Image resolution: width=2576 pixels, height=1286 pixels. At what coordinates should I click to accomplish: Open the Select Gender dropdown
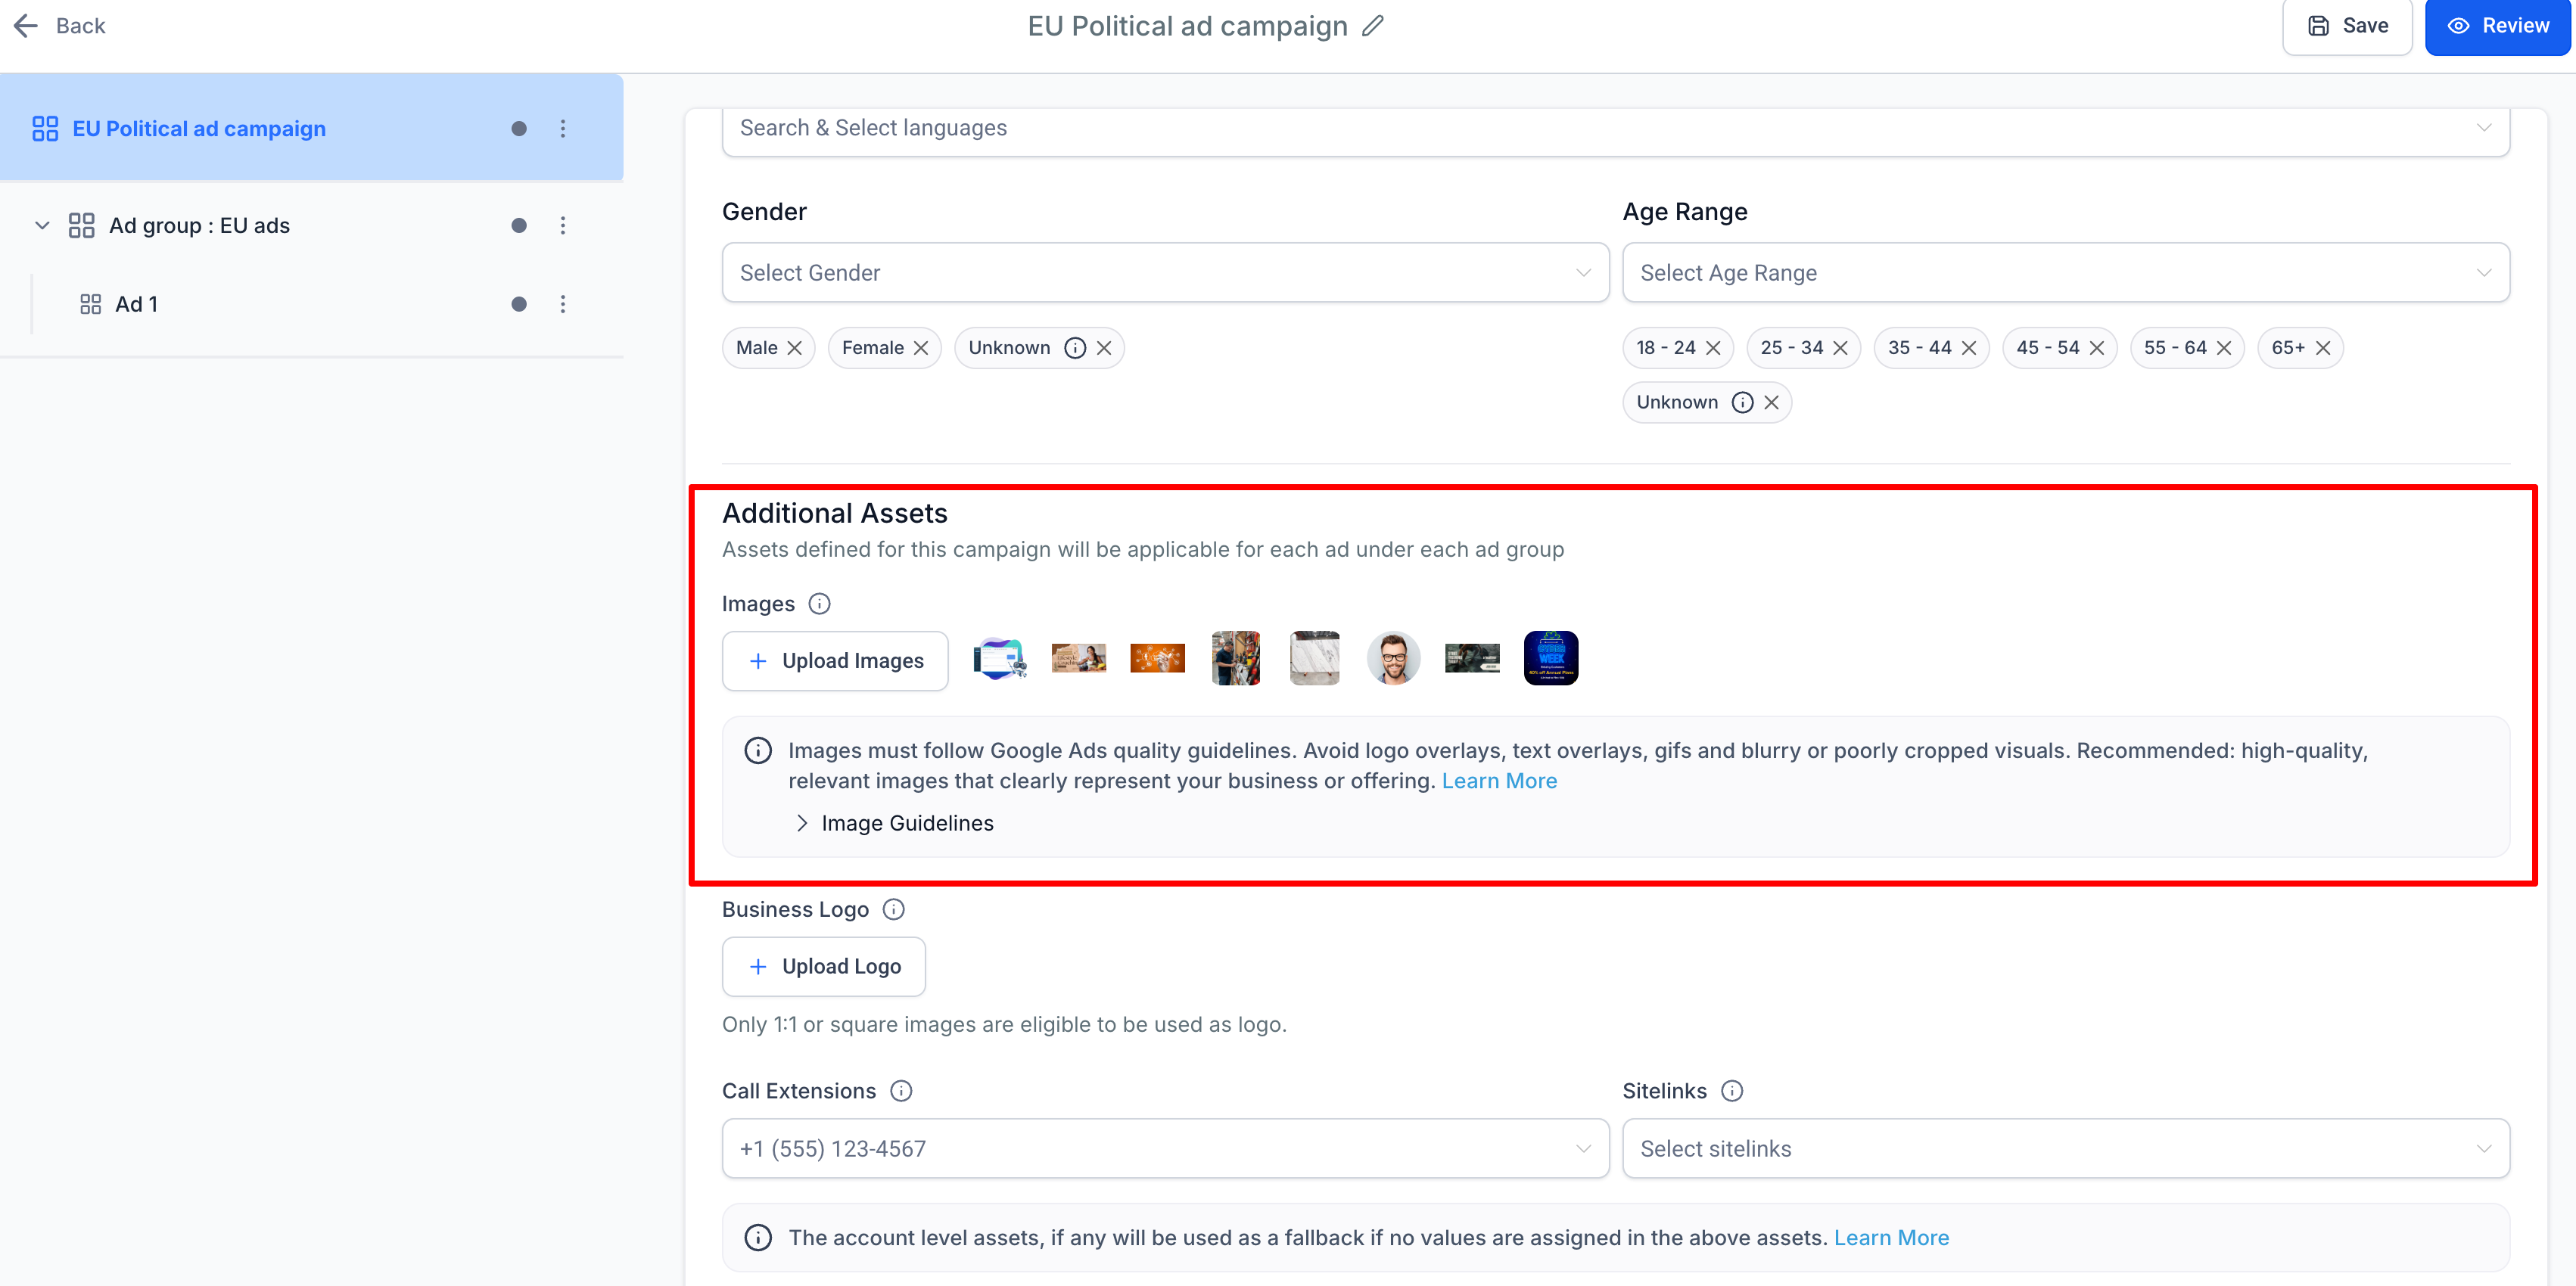(x=1165, y=273)
